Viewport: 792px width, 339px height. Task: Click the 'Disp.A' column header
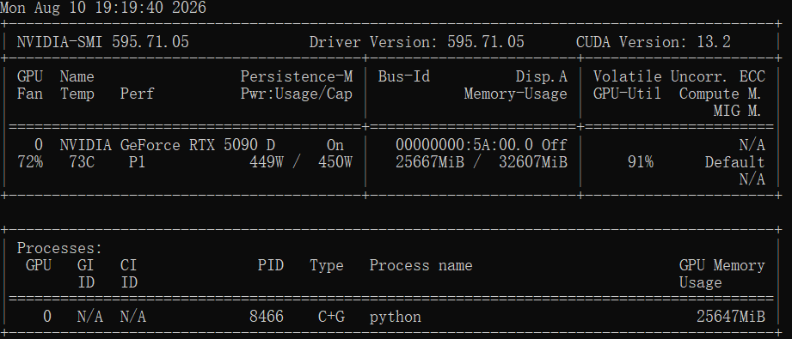[542, 76]
